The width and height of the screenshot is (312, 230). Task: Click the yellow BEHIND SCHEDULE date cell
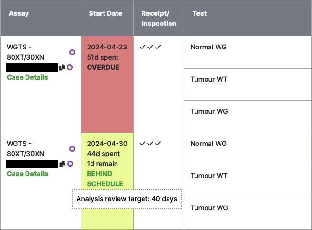point(107,181)
